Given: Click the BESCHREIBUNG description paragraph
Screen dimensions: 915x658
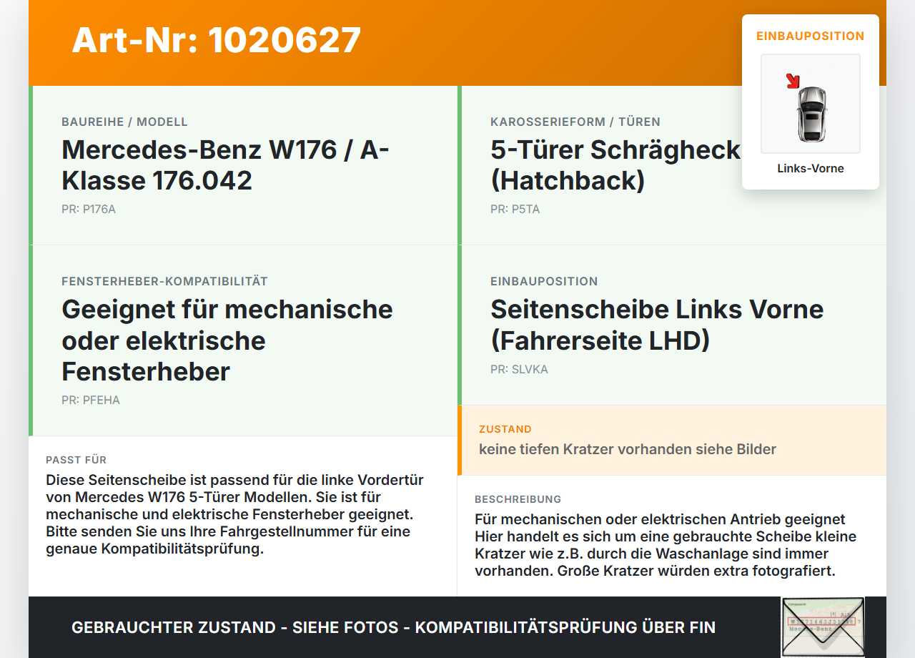Looking at the screenshot, I should click(666, 545).
